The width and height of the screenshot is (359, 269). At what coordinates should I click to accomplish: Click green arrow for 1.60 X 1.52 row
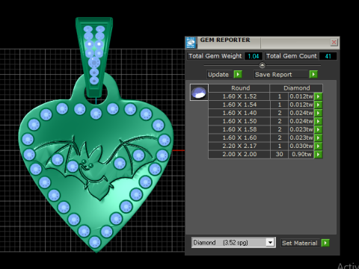[x=319, y=96]
